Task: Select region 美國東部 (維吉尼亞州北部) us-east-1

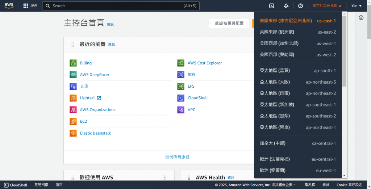Action: (298, 21)
